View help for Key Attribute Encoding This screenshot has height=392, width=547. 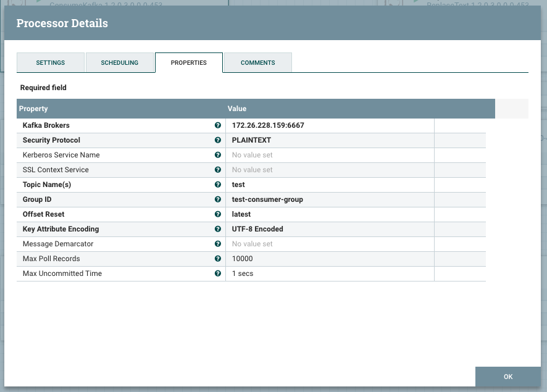coord(218,229)
